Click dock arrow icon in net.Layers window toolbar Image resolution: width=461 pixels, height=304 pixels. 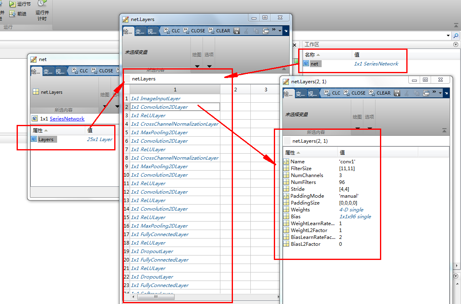click(286, 31)
